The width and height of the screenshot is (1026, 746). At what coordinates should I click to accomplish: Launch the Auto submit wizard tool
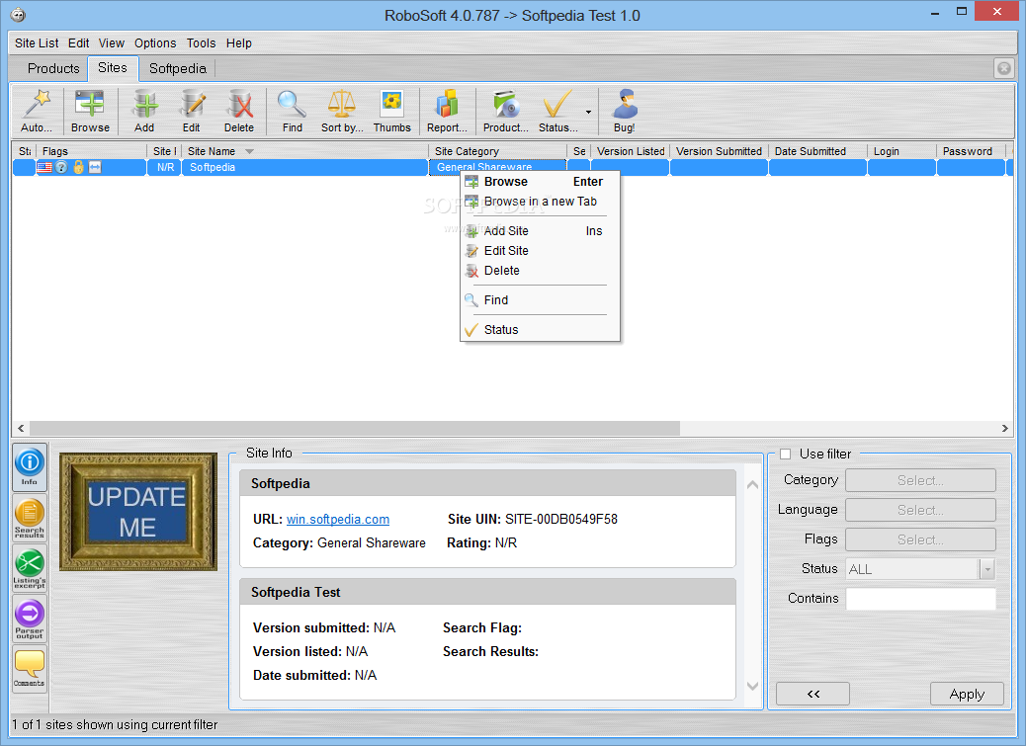pyautogui.click(x=37, y=111)
